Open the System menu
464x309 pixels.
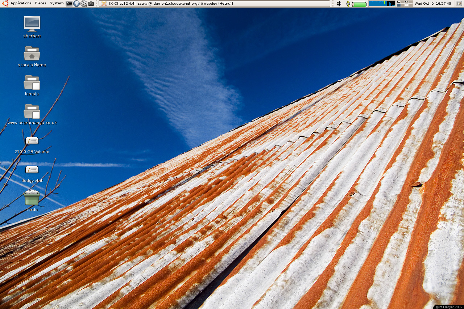57,3
